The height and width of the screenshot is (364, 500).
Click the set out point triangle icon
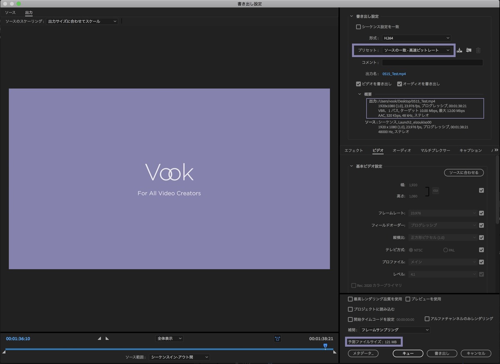point(107,339)
